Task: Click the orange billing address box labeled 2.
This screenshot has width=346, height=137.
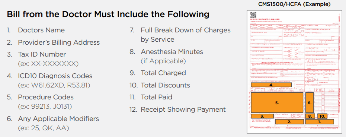Action: (x=289, y=121)
